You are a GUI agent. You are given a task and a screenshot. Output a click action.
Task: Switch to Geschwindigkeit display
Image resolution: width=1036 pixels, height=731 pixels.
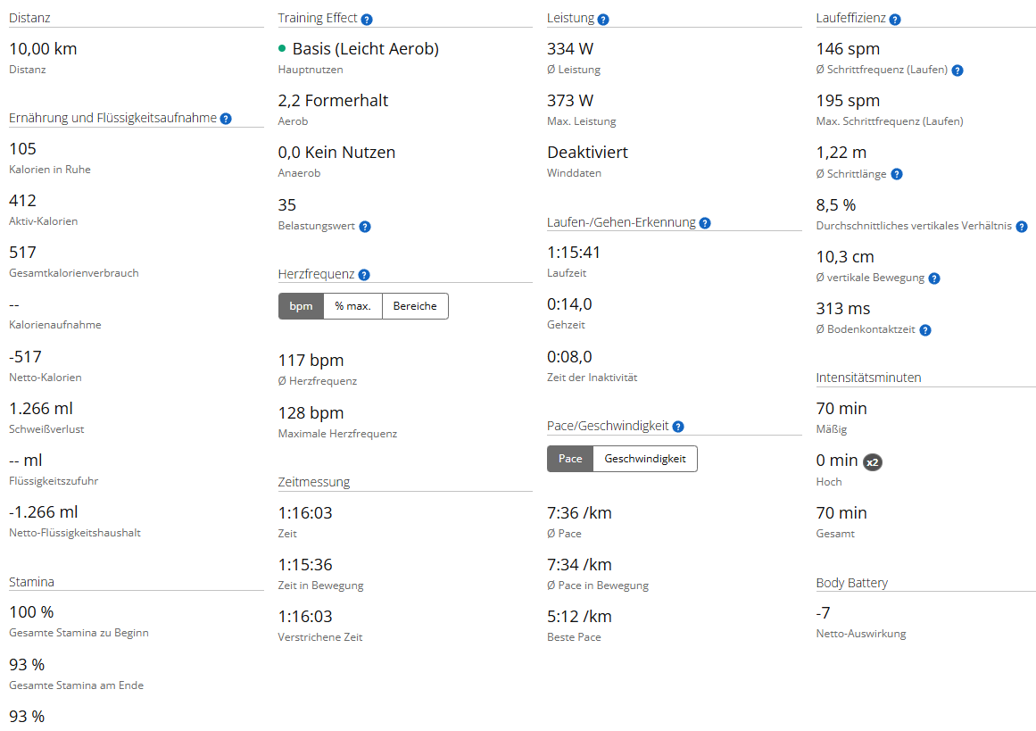point(645,459)
